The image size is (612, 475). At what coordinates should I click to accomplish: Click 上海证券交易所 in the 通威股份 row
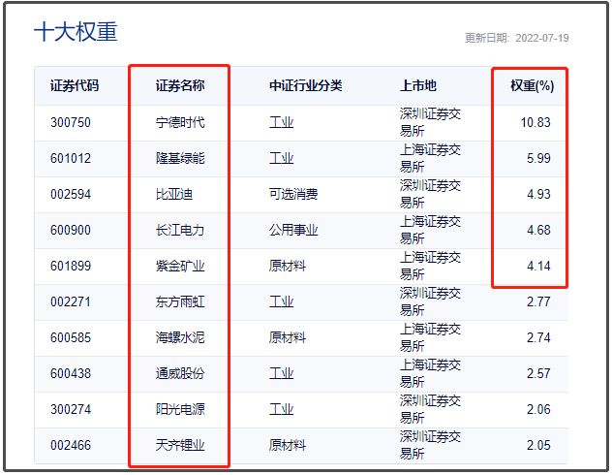(430, 374)
